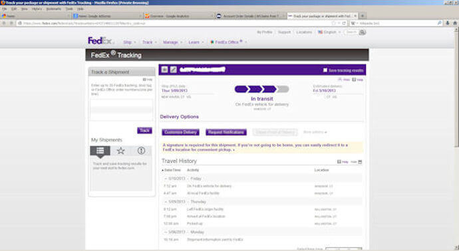Select the alert exclamation icon in My Shipments
This screenshot has height=251, width=459.
tap(142, 151)
